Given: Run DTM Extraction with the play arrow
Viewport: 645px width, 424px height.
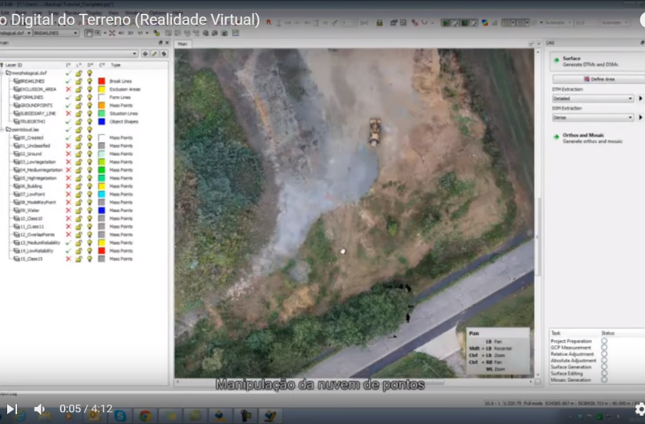Looking at the screenshot, I should [x=640, y=99].
